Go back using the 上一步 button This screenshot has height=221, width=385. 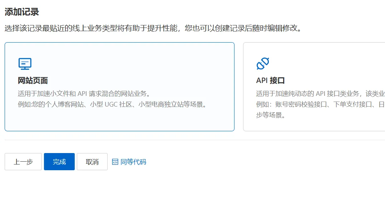[23, 162]
